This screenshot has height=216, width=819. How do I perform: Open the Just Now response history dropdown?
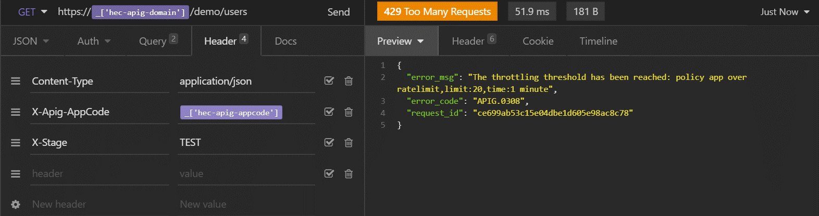(784, 12)
